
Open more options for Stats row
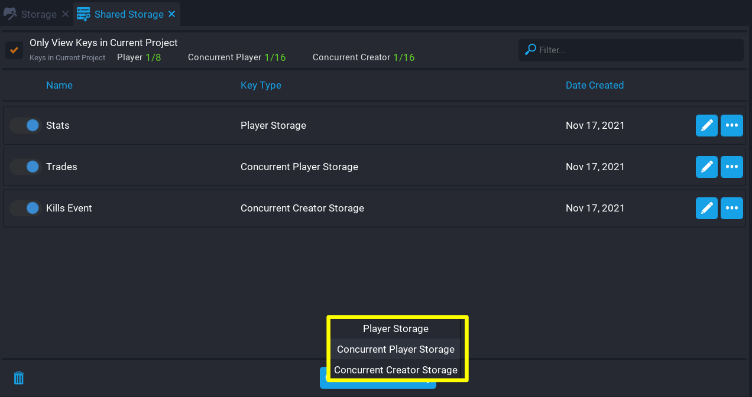tap(732, 125)
